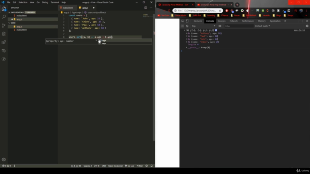Switch to the Network tab in DevTools
This screenshot has height=174, width=310.
coord(233,21)
